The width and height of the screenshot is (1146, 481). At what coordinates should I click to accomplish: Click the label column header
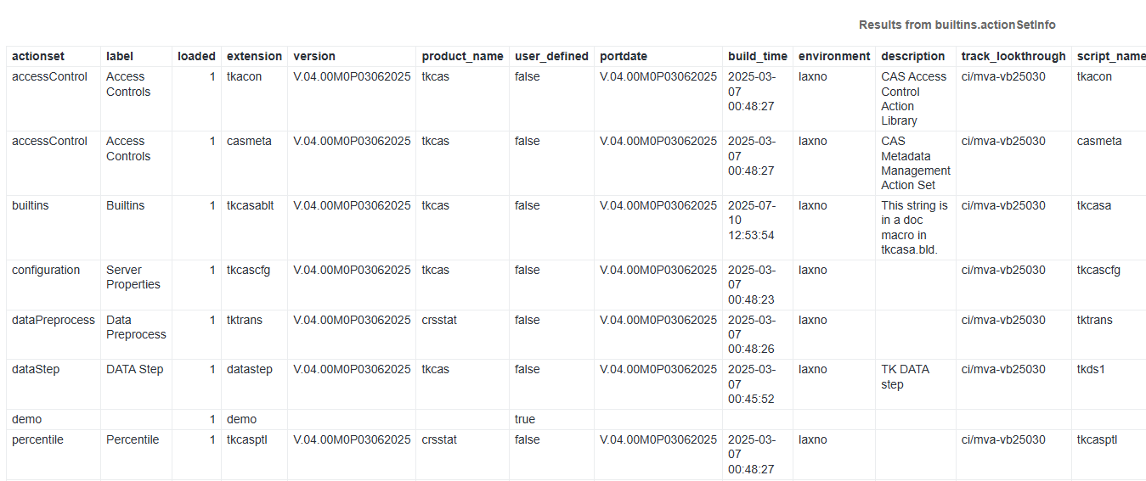(120, 56)
